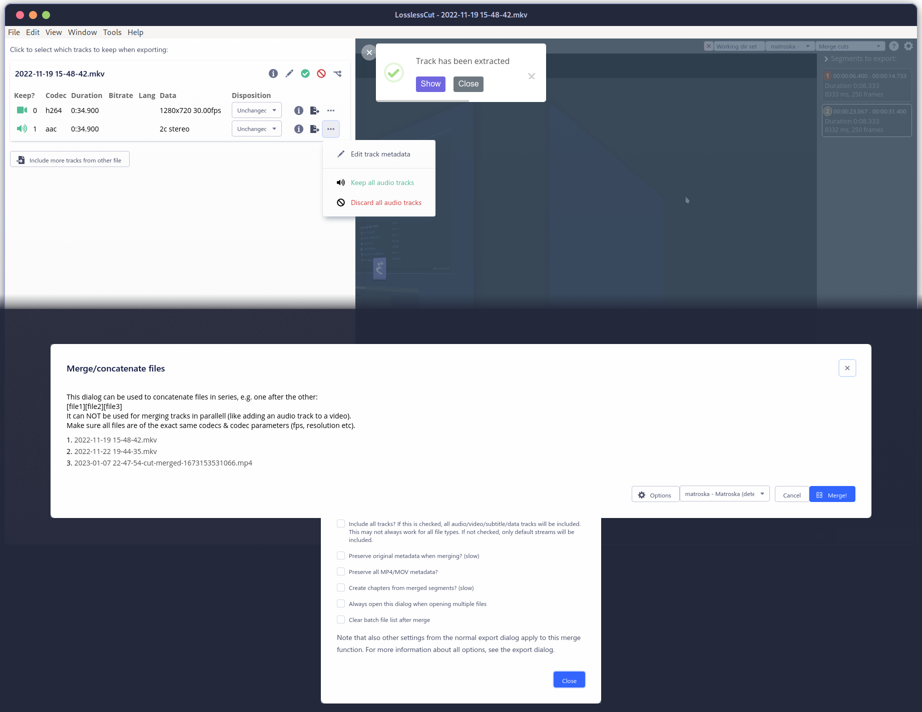Open matroska format dropdown in merge dialog

pyautogui.click(x=724, y=494)
